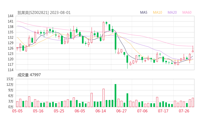
Task: Click the 120 price axis value
Action: (x=10, y=59)
